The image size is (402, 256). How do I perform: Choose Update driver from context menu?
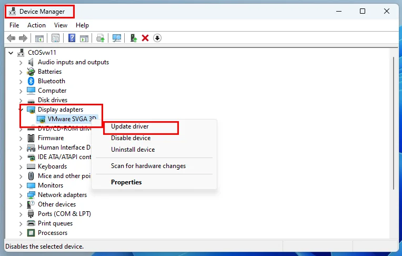[130, 127]
